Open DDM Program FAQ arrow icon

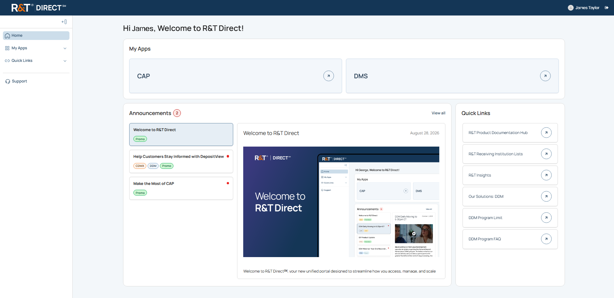click(546, 239)
